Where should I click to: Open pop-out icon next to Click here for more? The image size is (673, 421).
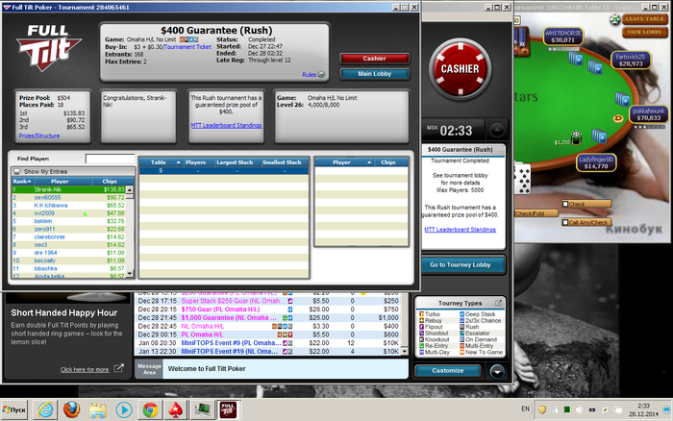(x=118, y=368)
